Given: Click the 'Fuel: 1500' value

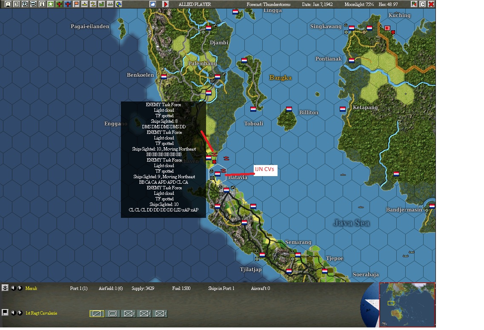Looking at the screenshot, I should click(181, 288).
